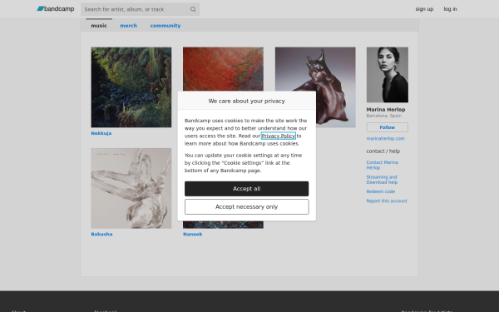Open the Nekkuja album cover
This screenshot has height=312, width=499.
pyautogui.click(x=131, y=87)
